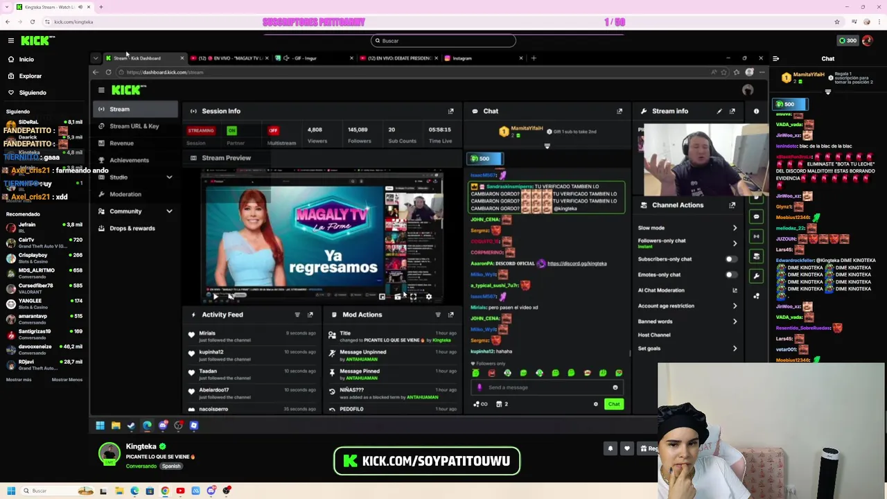Open Achievements in dashboard sidebar
This screenshot has height=499, width=887.
click(136, 160)
